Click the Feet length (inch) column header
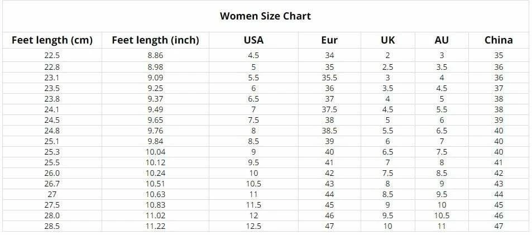This screenshot has width=532, height=235. pyautogui.click(x=155, y=40)
